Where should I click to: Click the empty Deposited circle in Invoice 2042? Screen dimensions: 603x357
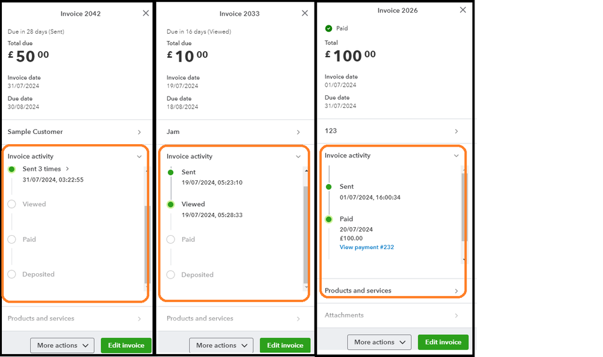click(x=11, y=274)
